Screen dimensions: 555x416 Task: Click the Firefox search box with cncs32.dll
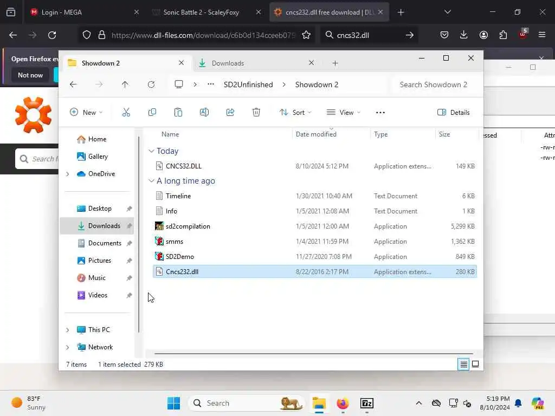tap(369, 35)
